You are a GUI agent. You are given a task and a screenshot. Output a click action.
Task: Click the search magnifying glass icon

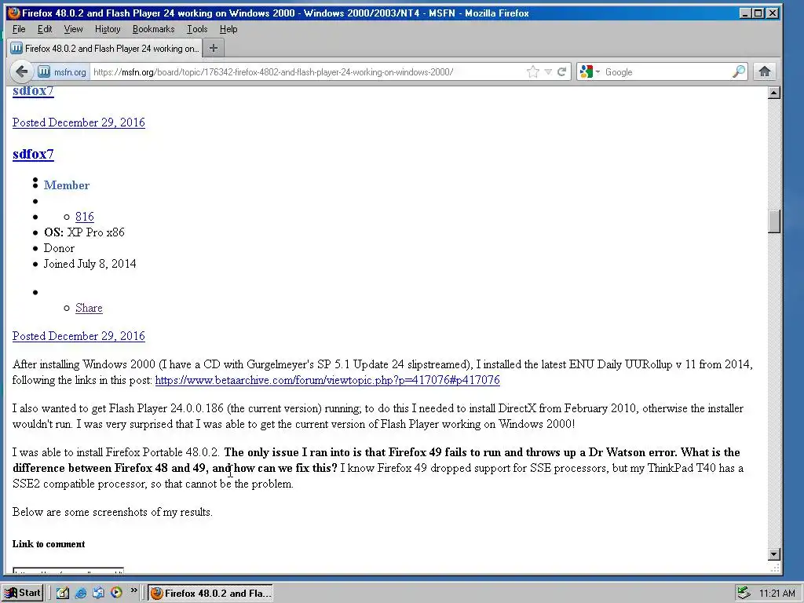click(x=738, y=71)
